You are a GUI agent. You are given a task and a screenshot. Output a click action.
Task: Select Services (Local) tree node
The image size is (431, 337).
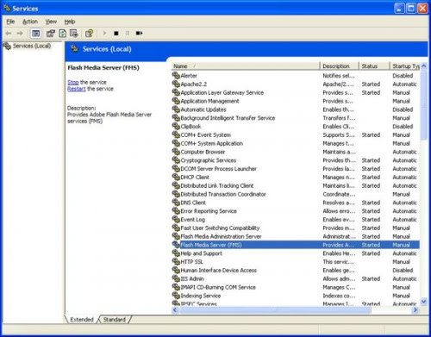tap(32, 46)
